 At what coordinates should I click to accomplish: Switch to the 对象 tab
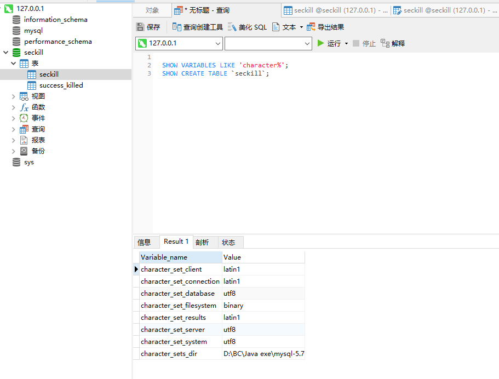152,10
